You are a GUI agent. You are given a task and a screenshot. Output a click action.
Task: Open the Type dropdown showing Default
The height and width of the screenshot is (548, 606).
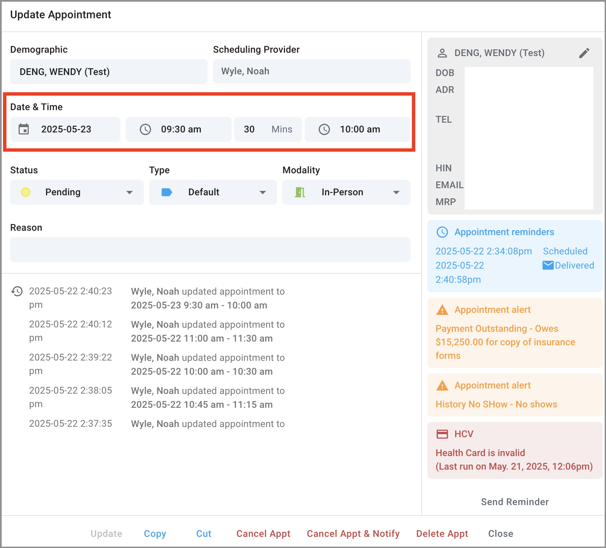(213, 192)
